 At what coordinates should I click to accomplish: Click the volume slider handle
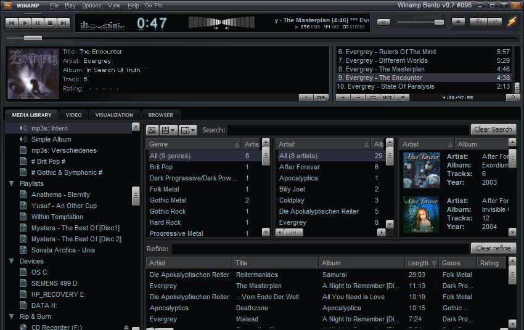coord(439,22)
